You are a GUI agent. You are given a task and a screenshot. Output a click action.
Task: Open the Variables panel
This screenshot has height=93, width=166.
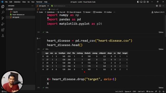(98, 12)
